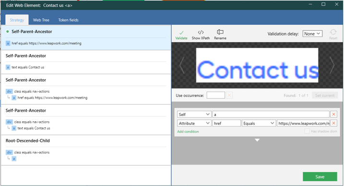The width and height of the screenshot is (344, 186).
Task: Click the green Save button
Action: pyautogui.click(x=320, y=176)
